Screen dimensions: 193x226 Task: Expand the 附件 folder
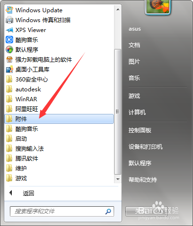point(59,119)
